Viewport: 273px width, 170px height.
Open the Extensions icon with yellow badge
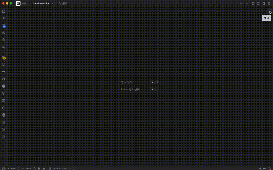(x=4, y=58)
